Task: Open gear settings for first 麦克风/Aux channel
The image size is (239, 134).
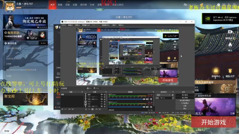Action: [x=151, y=99]
